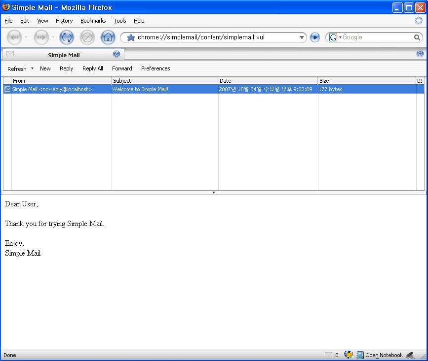Click the Refresh mail button
Viewport: 428px width, 361px height.
pos(17,68)
